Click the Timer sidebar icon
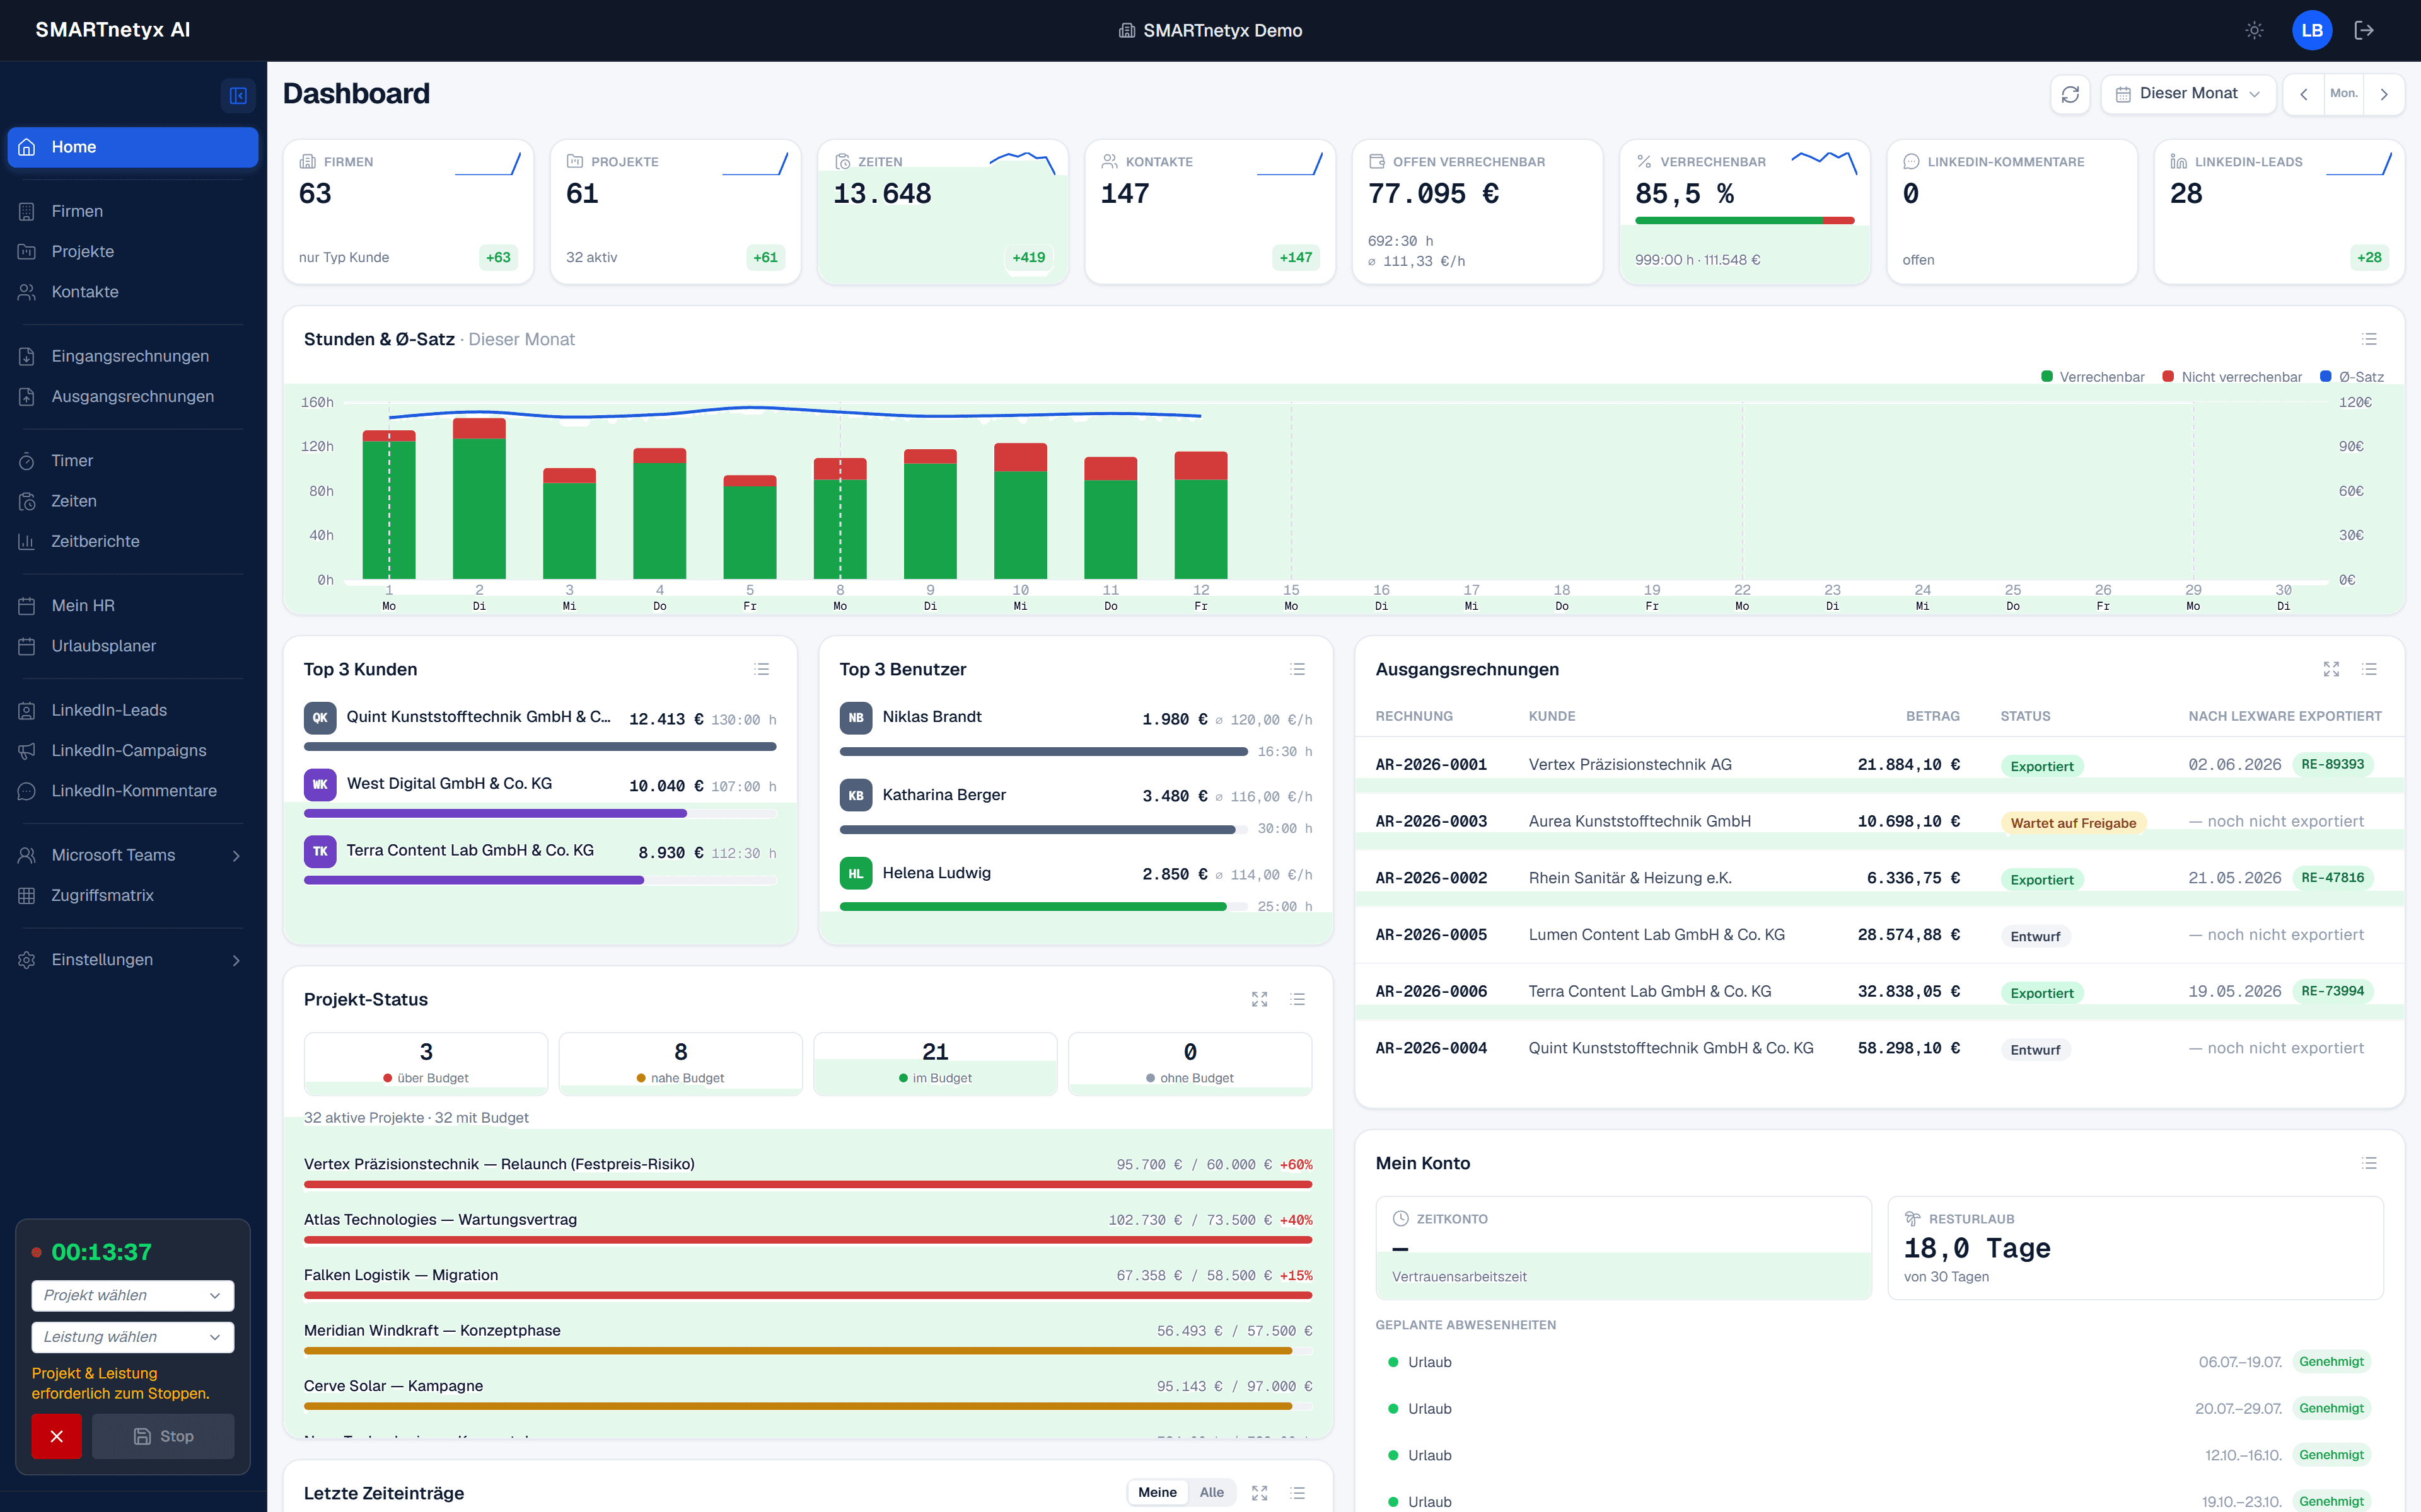 pyautogui.click(x=27, y=461)
